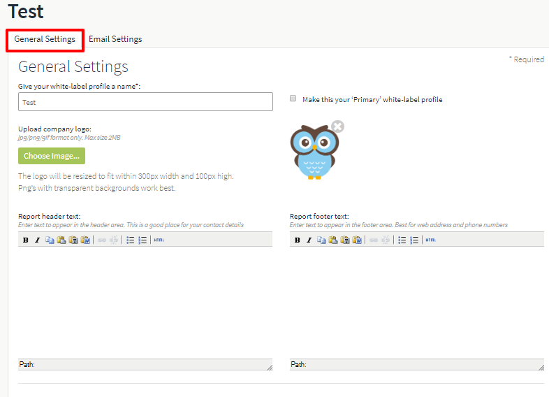Click Paste as Plain Text in footer toolbar
Image resolution: width=549 pixels, height=397 pixels.
[x=345, y=240]
